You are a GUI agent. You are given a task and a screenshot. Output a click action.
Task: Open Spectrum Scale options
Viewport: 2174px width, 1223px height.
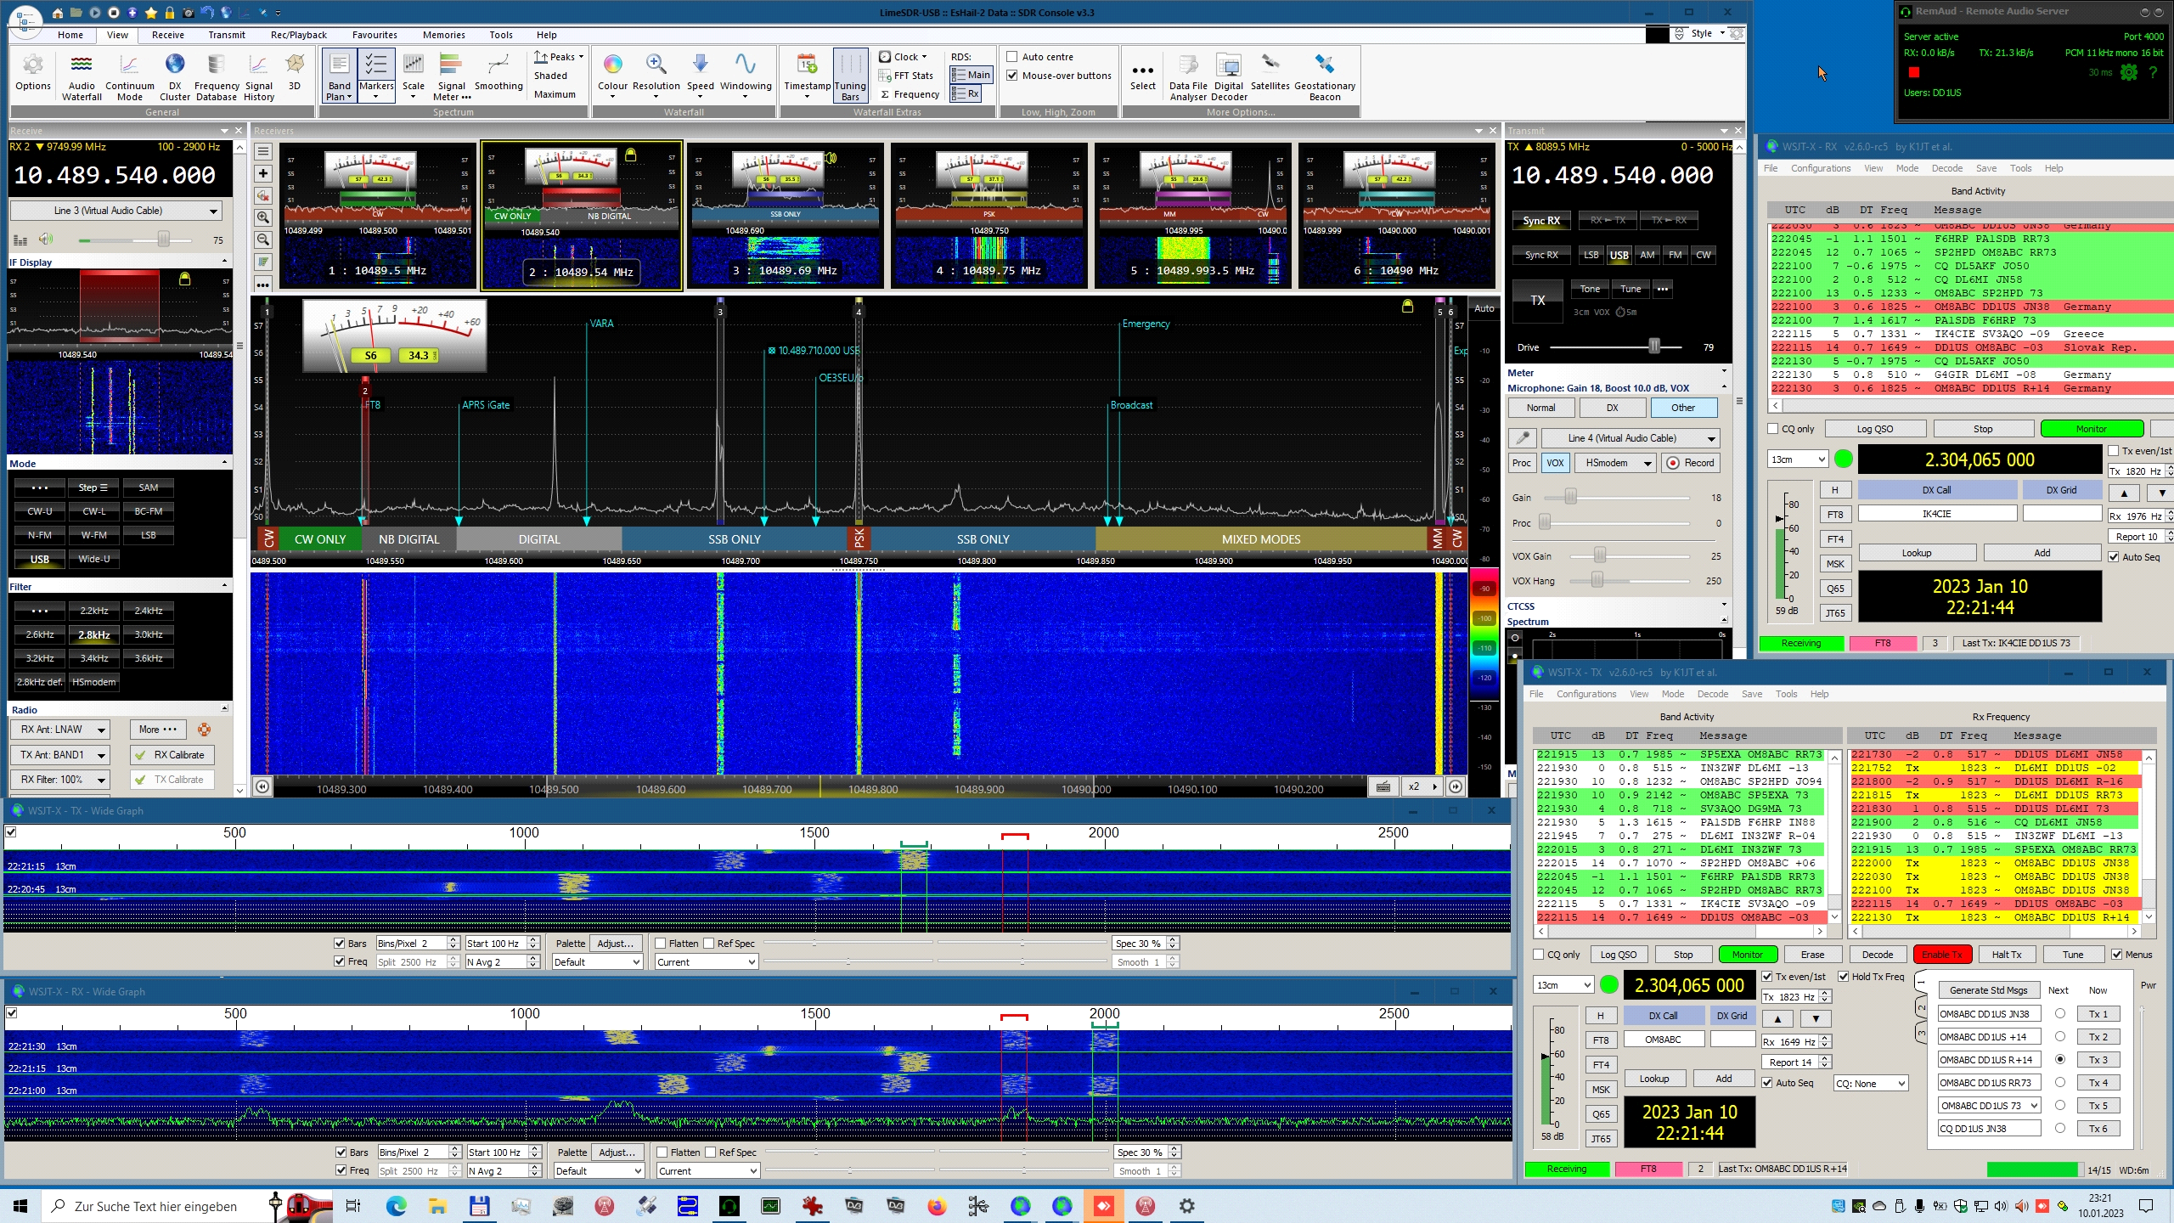pos(414,76)
